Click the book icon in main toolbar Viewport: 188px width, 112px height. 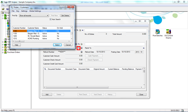[8, 9]
